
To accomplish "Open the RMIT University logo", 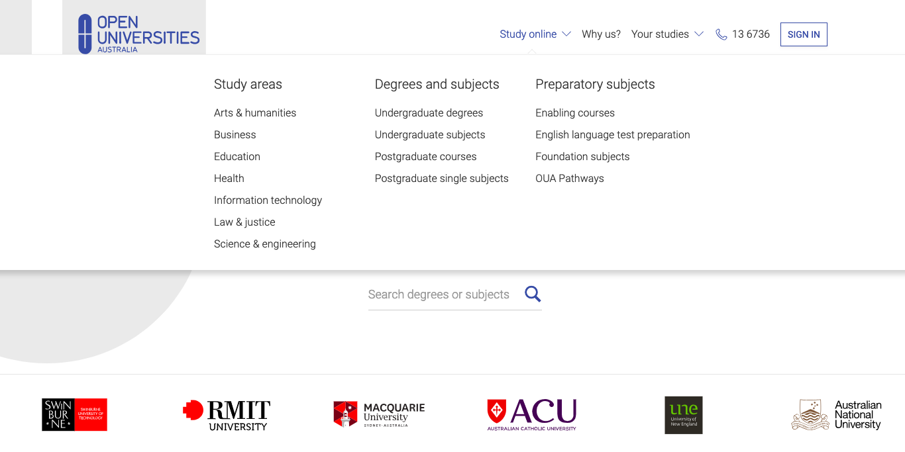I will [227, 415].
